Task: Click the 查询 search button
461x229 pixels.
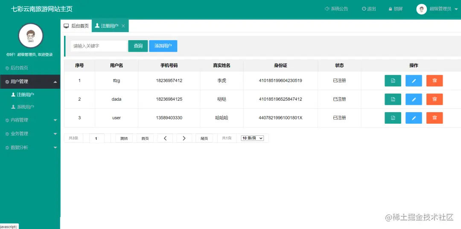Action: [x=138, y=46]
